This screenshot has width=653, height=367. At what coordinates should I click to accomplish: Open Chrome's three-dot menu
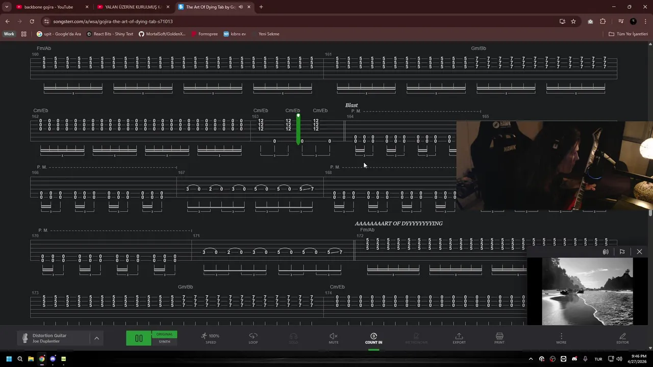click(x=645, y=21)
